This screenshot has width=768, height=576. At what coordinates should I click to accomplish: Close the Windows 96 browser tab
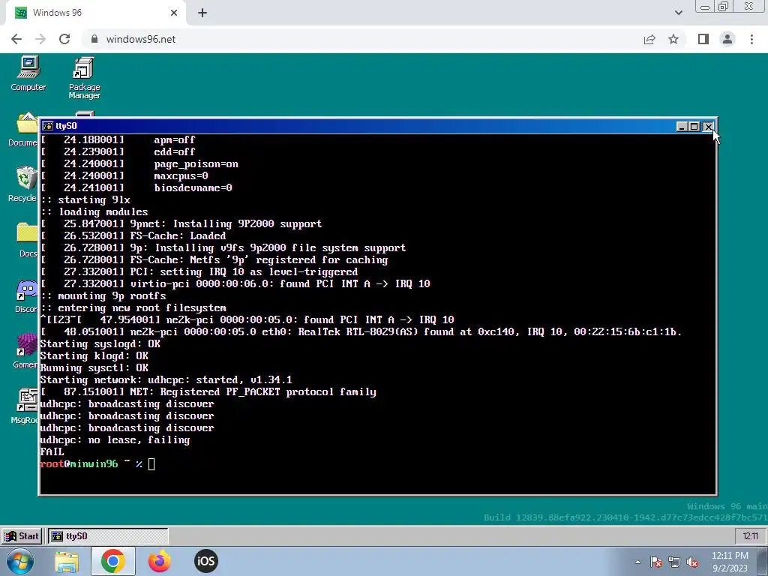tap(174, 13)
